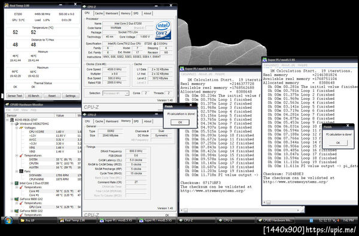The width and height of the screenshot is (359, 236).
Task: Open the Pro XP folder taskbar button
Action: pyautogui.click(x=38, y=220)
